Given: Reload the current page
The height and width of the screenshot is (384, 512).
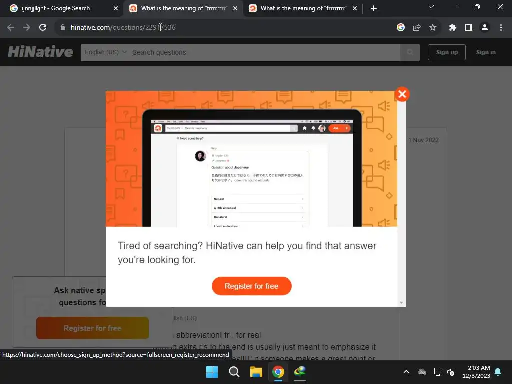Looking at the screenshot, I should [43, 28].
